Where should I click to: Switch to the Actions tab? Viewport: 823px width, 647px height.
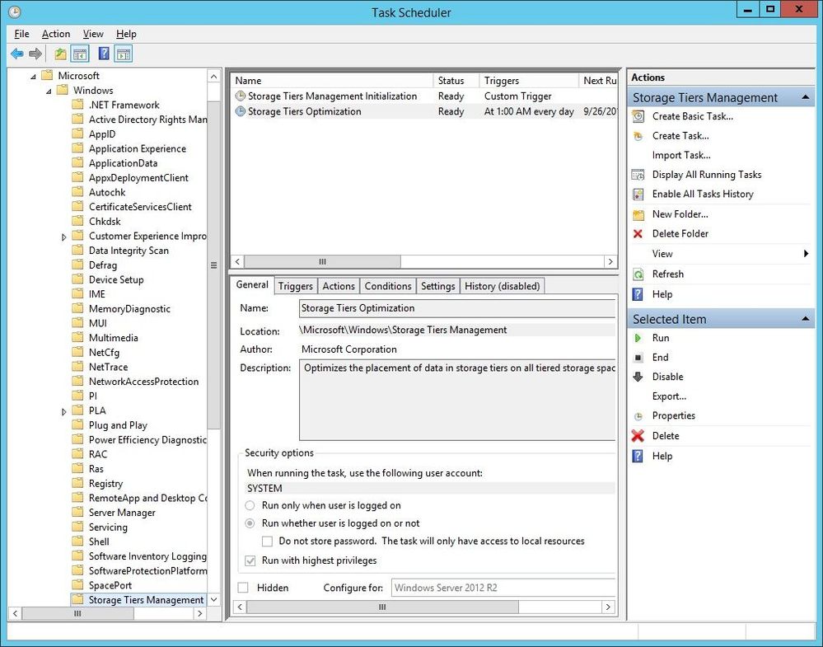point(339,286)
